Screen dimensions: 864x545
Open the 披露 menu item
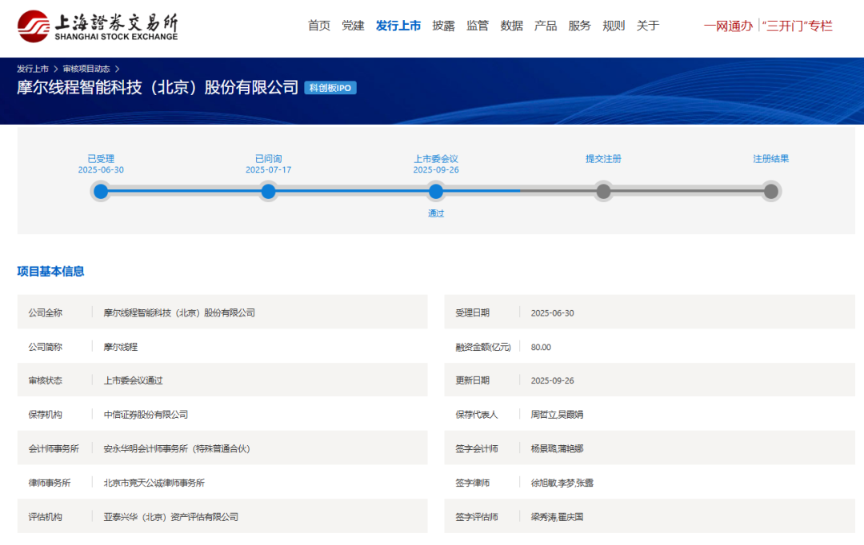coord(443,26)
